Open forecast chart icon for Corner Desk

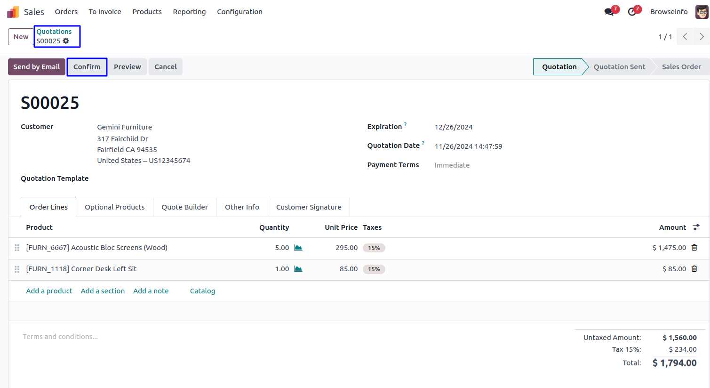click(x=298, y=269)
